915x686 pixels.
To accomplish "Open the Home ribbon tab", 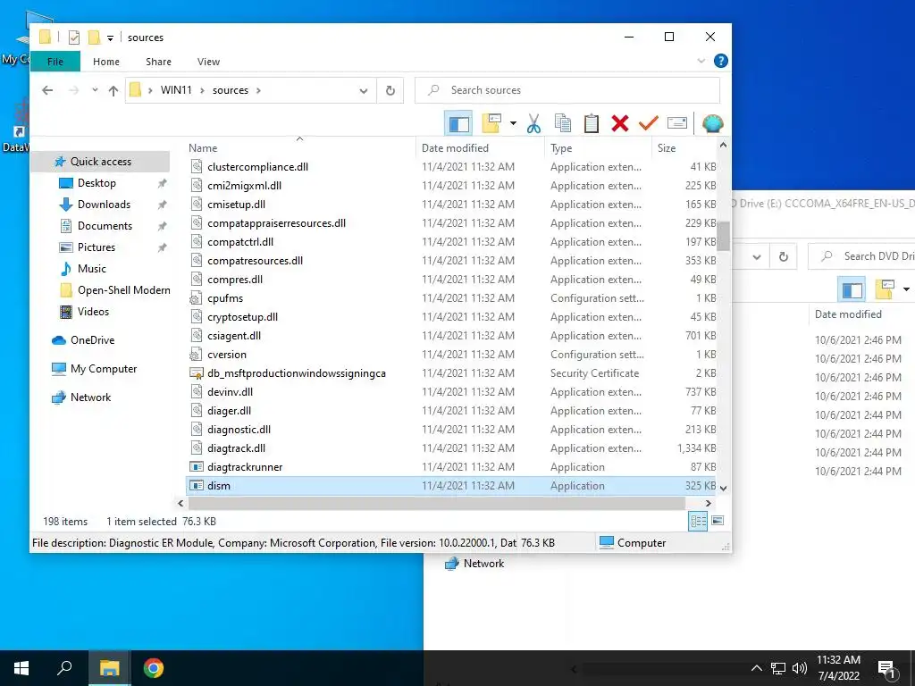I will (x=105, y=62).
